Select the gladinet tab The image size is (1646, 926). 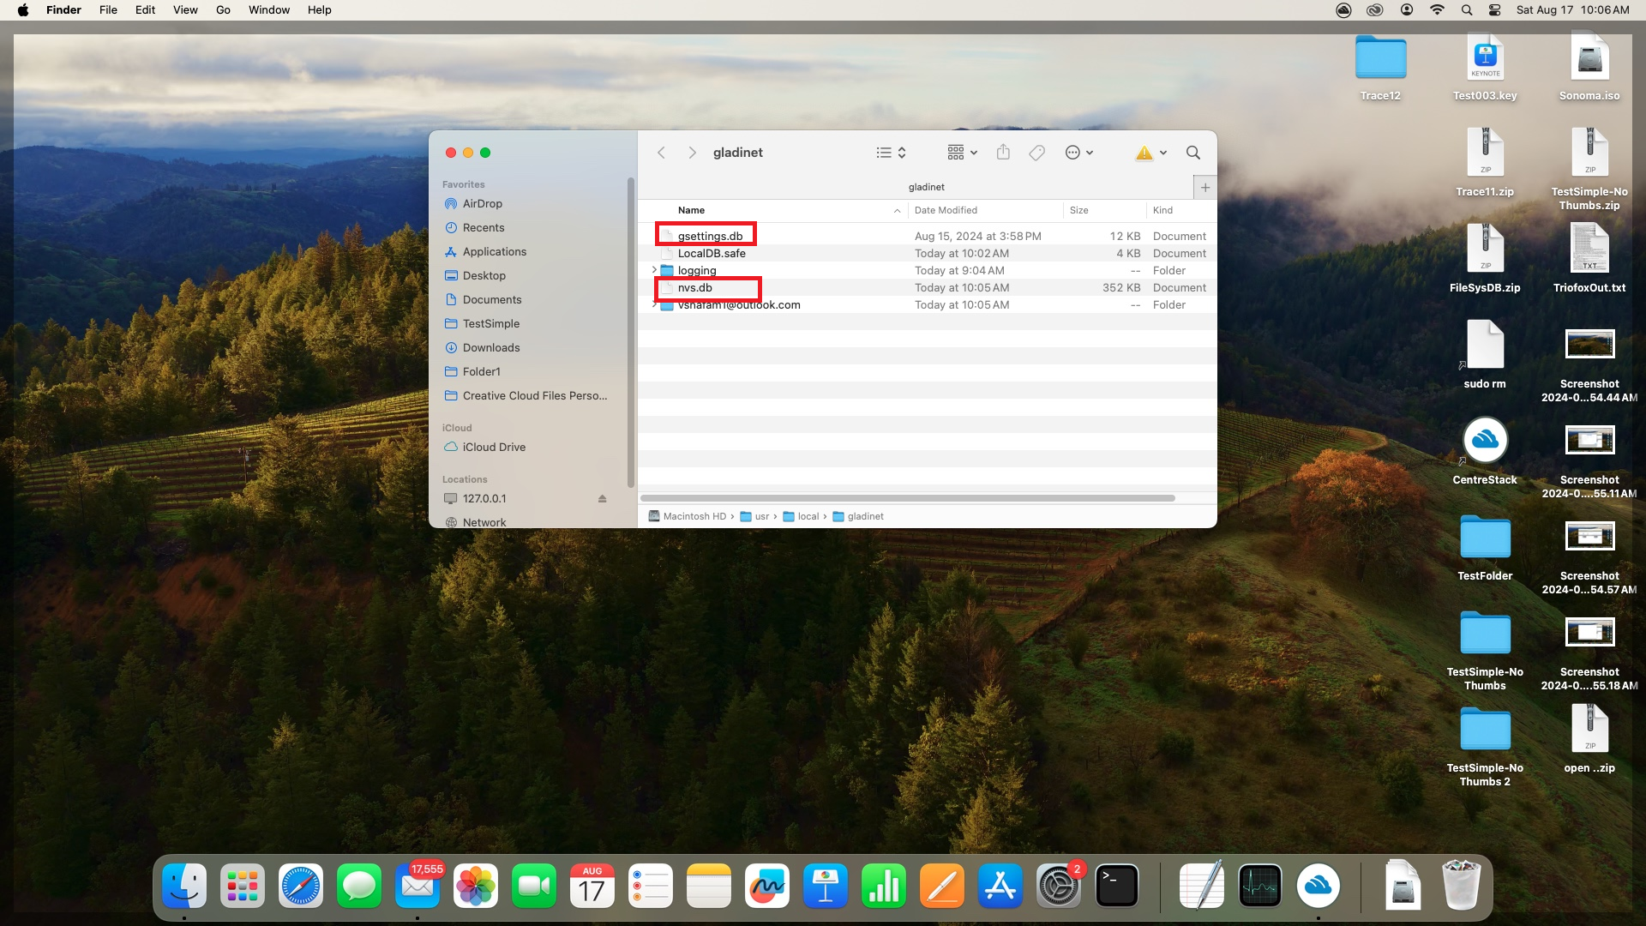926,187
